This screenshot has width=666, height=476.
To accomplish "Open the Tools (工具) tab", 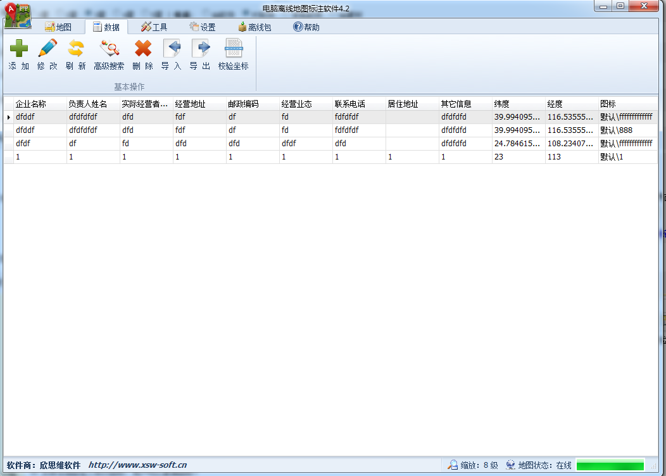I will [154, 27].
